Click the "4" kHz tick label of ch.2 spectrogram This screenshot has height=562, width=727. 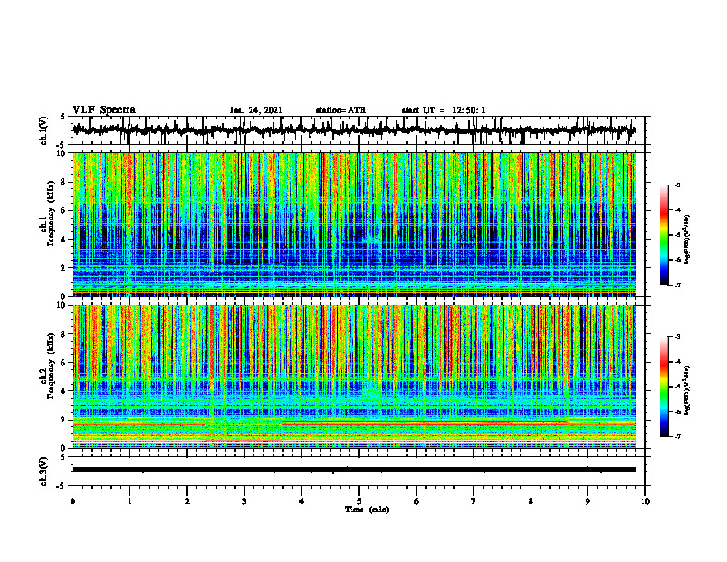click(x=63, y=391)
